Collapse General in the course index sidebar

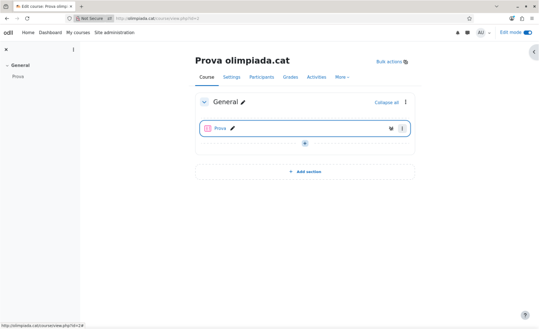(7, 66)
